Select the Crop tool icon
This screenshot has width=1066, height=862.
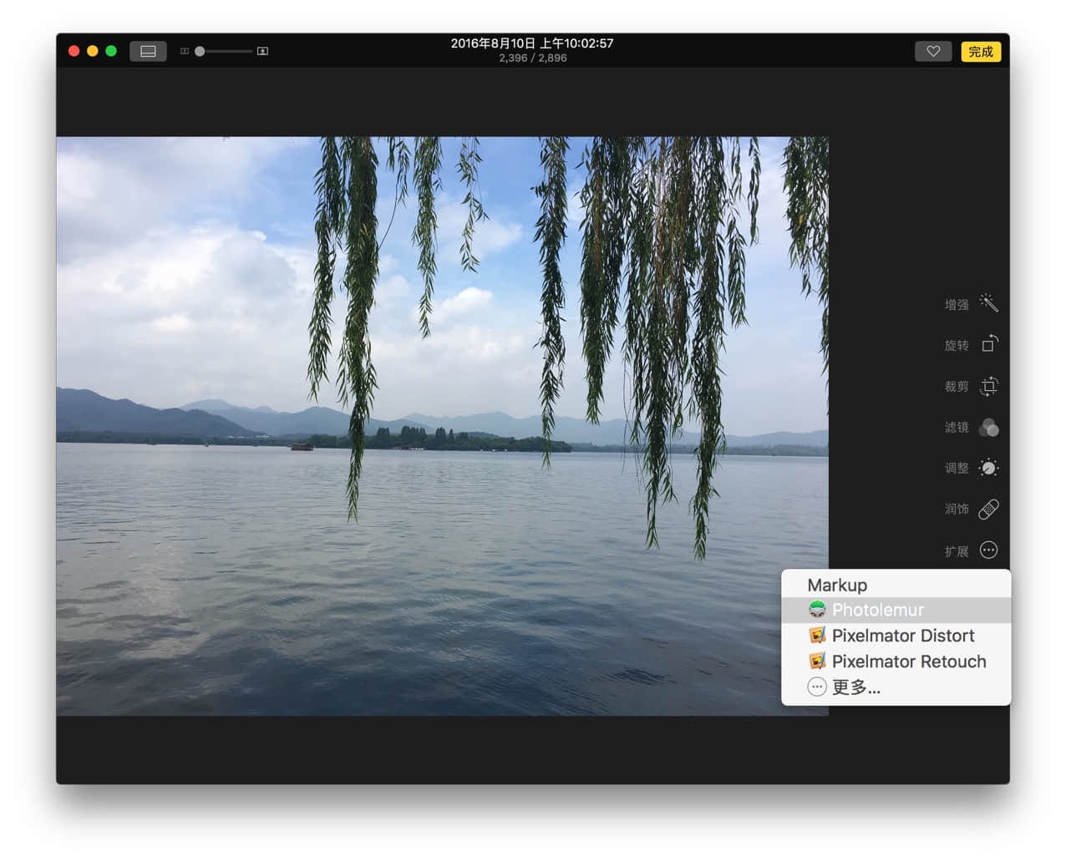tap(989, 386)
